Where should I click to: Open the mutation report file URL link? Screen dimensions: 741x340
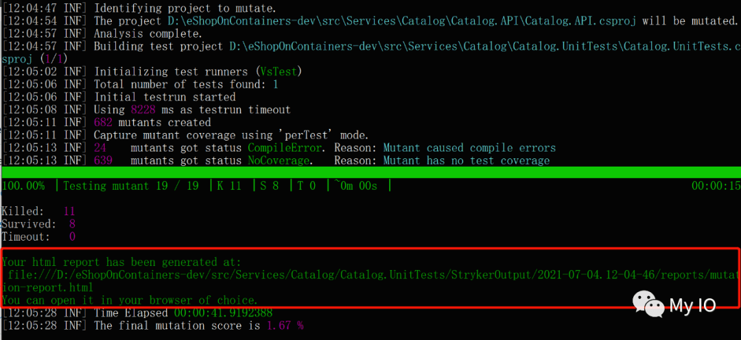[371, 280]
